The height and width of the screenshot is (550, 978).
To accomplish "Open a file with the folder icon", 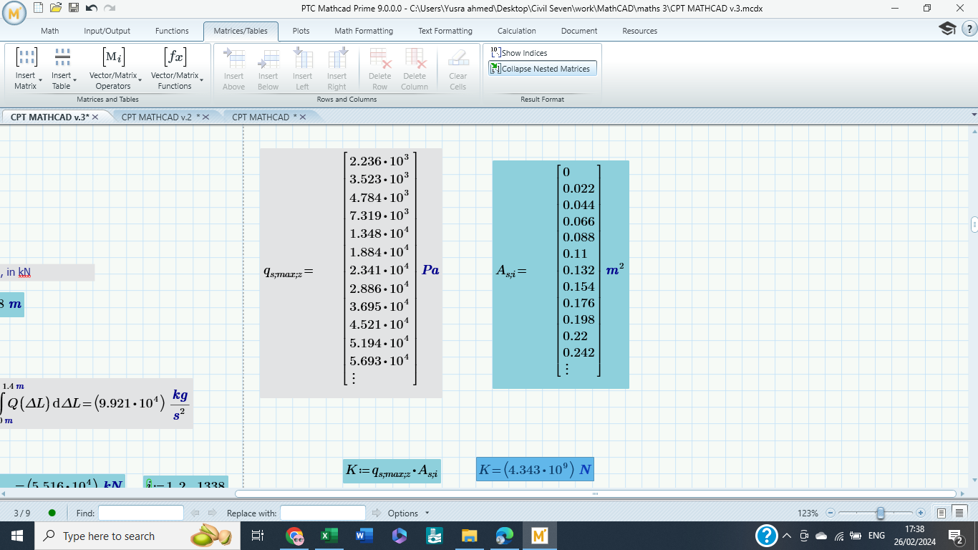I will click(x=56, y=8).
